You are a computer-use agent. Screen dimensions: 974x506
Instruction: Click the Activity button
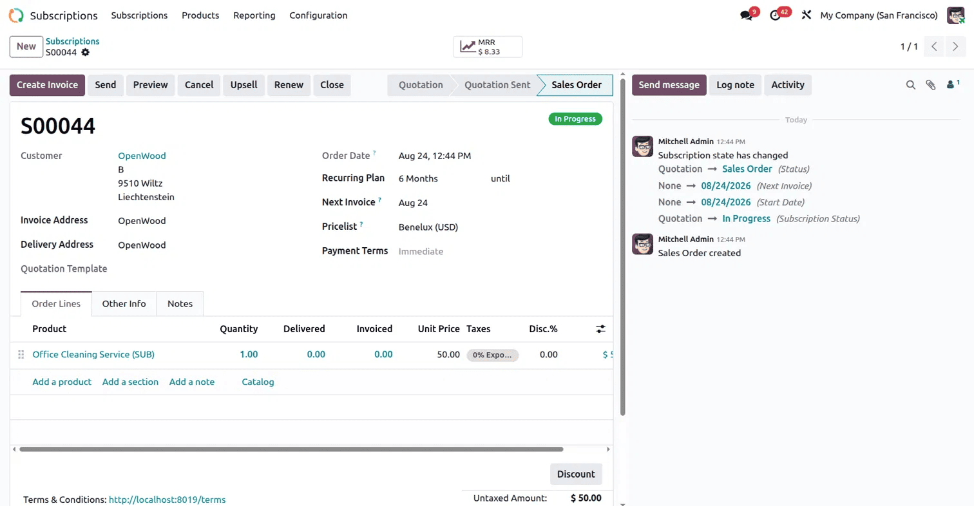tap(788, 85)
